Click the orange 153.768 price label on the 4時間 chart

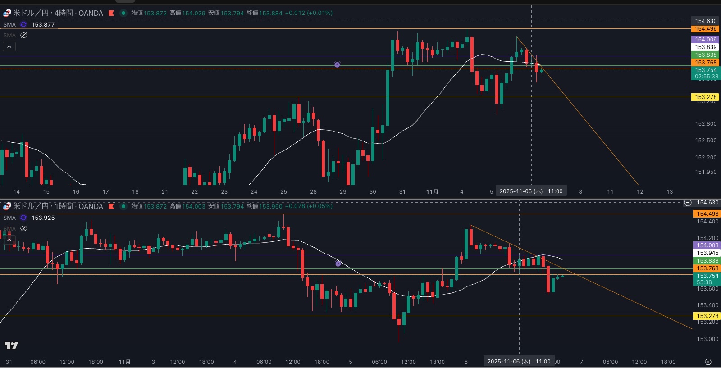(x=705, y=63)
